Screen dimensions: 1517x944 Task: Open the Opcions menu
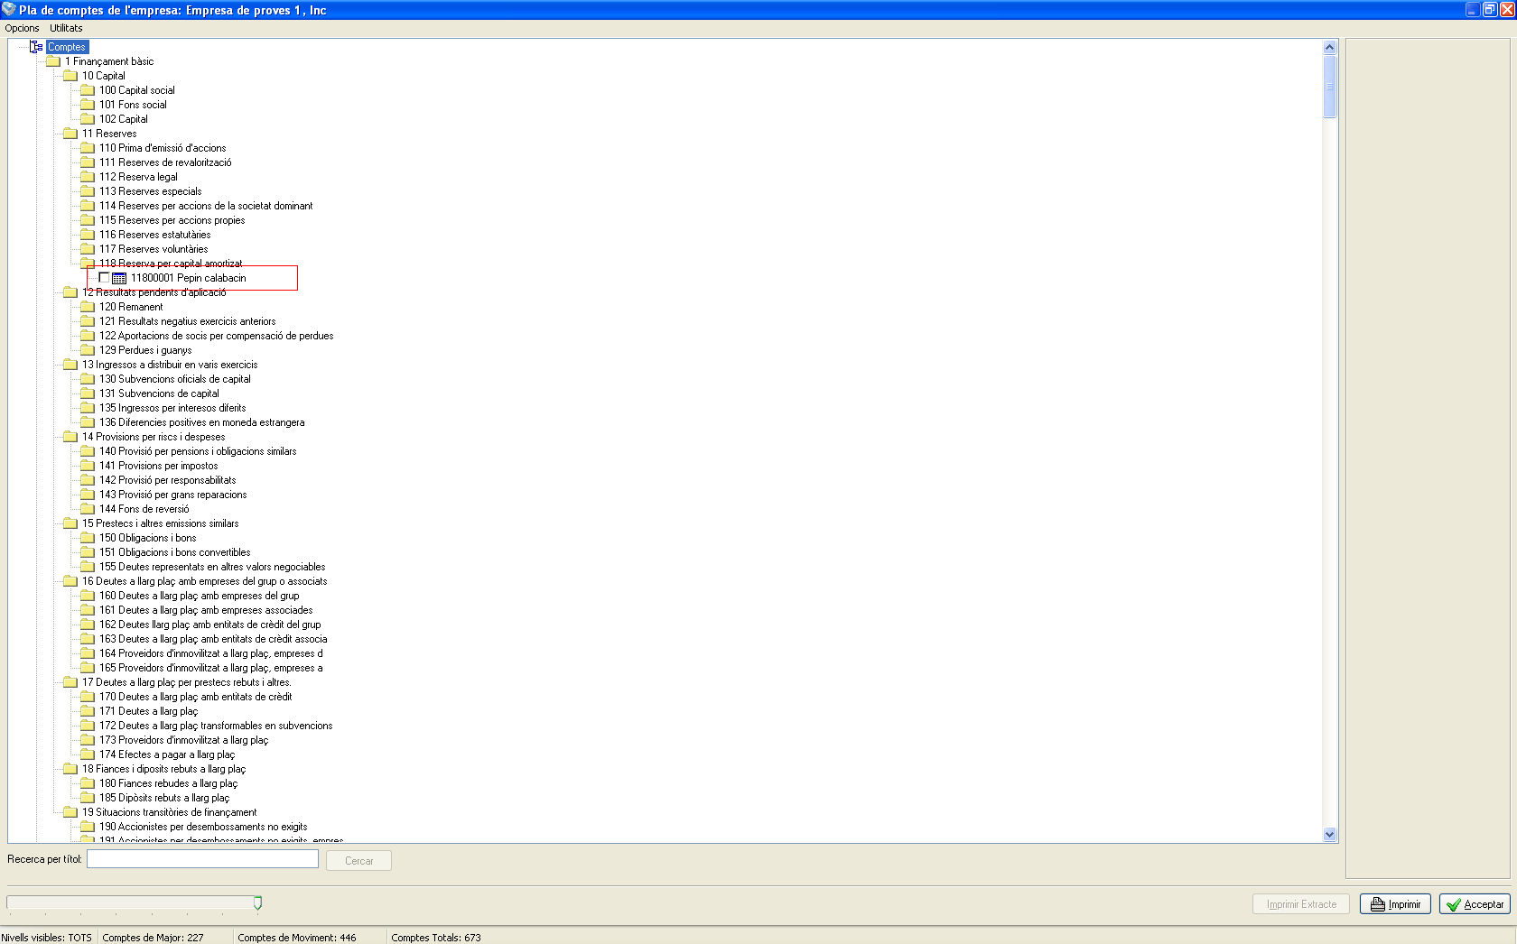click(x=23, y=28)
